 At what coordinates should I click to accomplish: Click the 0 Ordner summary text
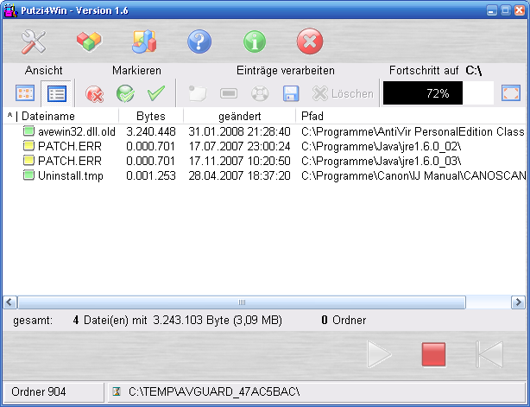point(344,320)
